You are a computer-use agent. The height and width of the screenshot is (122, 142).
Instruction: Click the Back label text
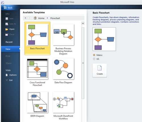pos(10,8)
